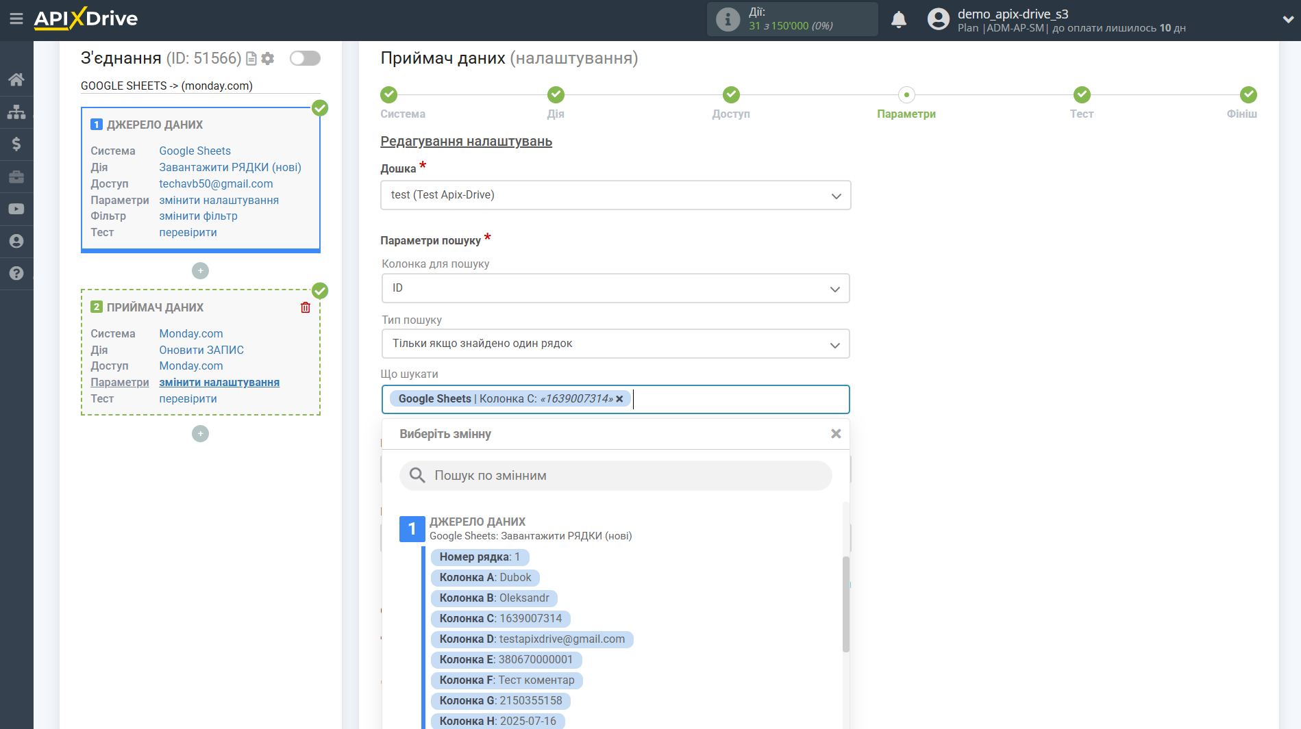Viewport: 1301px width, 729px height.
Task: Open the video tutorials sidebar icon
Action: [16, 209]
